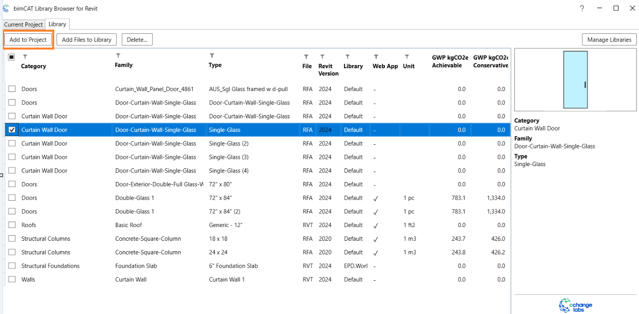Select the Library tab

[57, 24]
